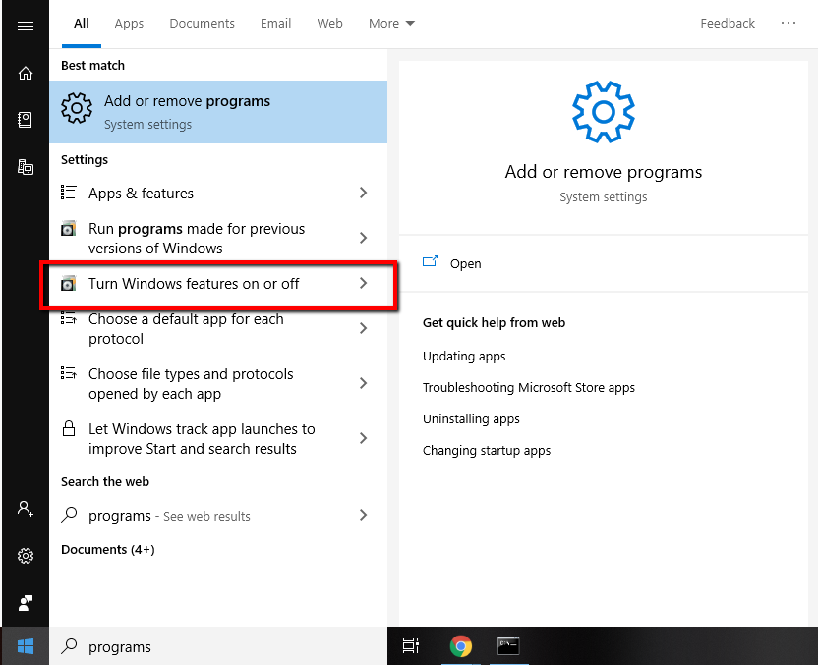Expand arrow for Turn Windows features on or off
The image size is (818, 665).
tap(363, 283)
